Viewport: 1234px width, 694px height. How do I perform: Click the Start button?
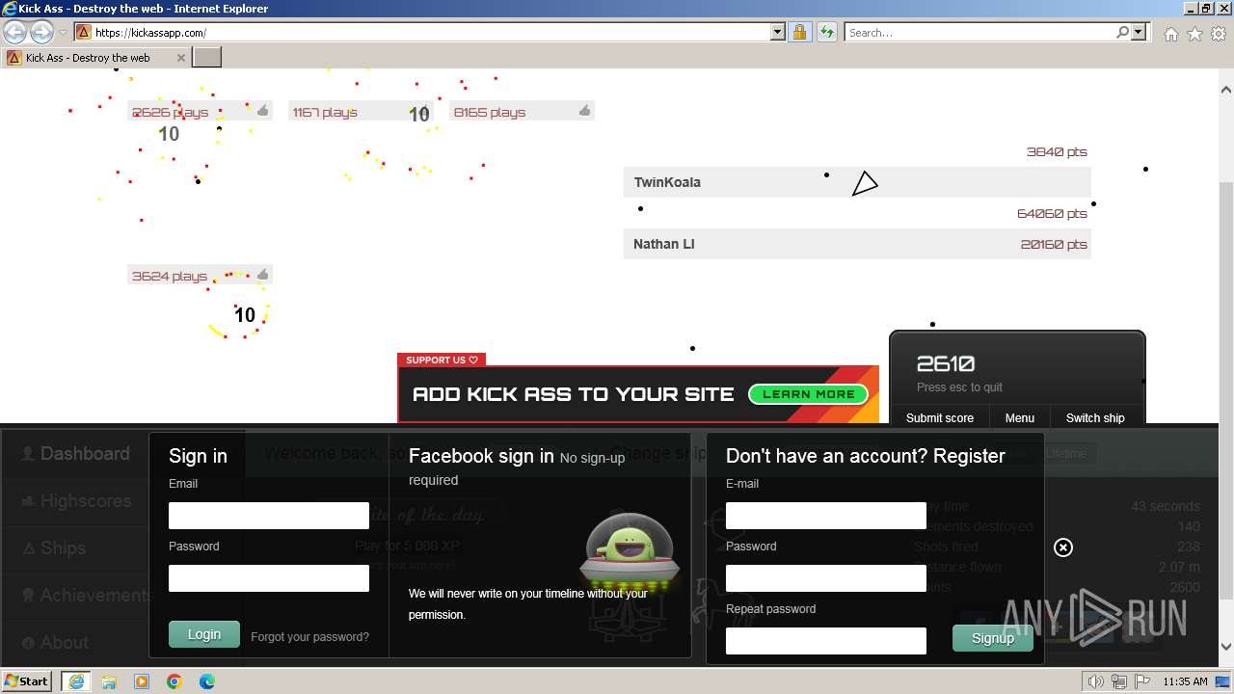pos(27,681)
